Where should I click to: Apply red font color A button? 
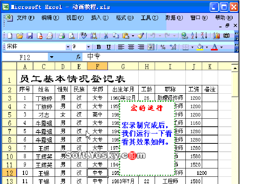[x=214, y=47]
